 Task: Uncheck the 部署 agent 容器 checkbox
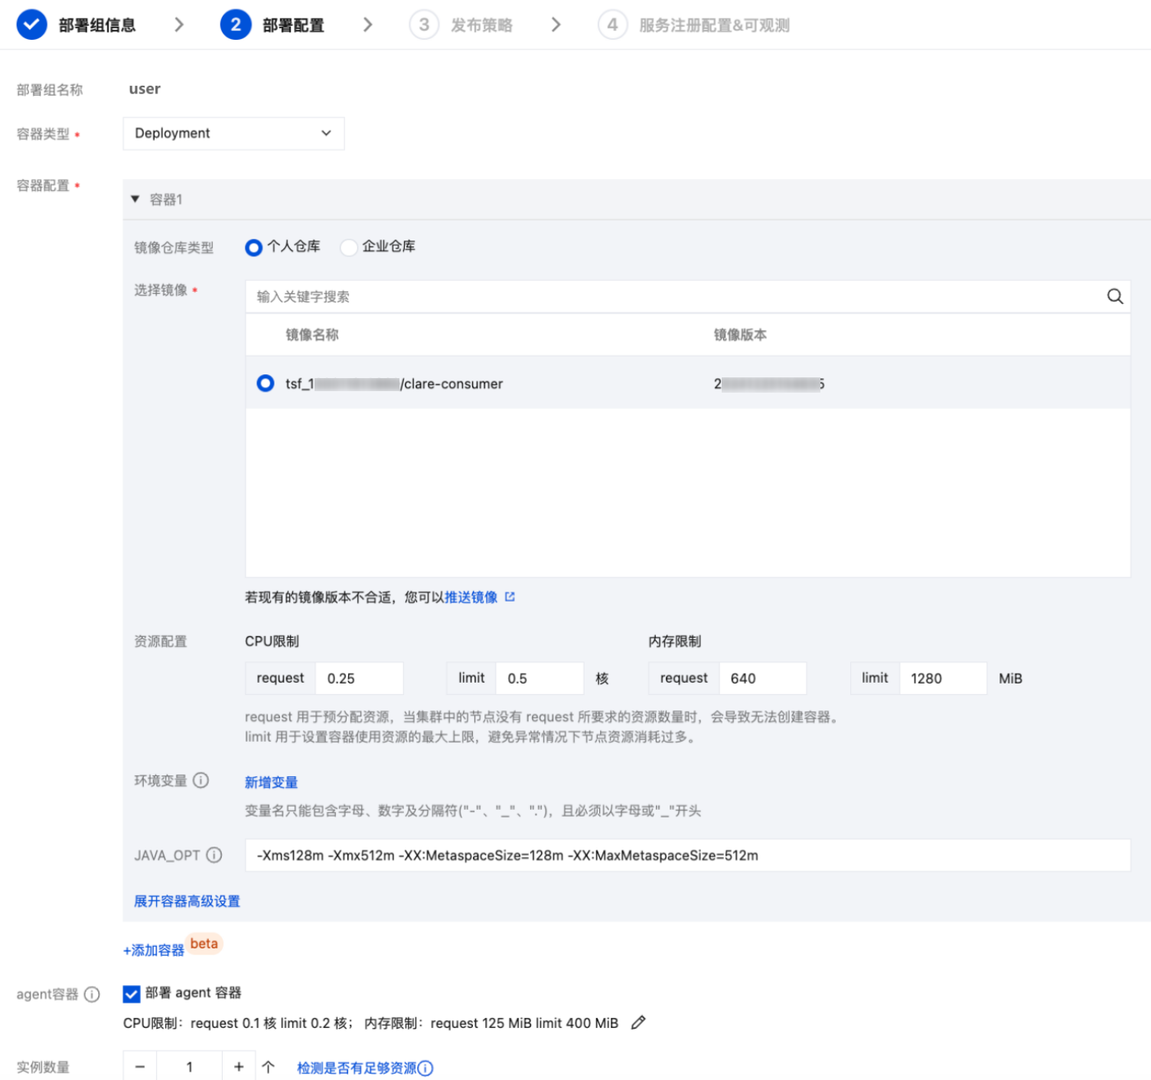(x=132, y=994)
